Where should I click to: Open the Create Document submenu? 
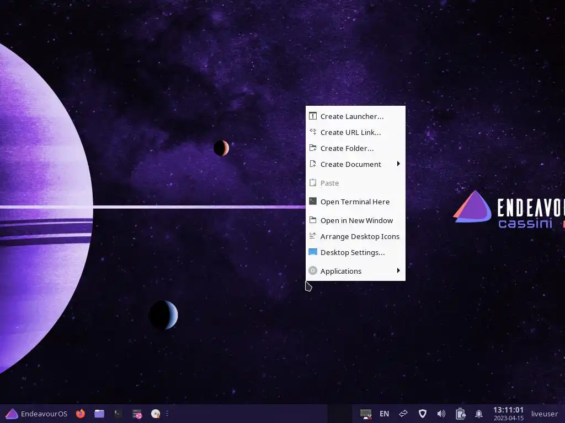pos(355,164)
